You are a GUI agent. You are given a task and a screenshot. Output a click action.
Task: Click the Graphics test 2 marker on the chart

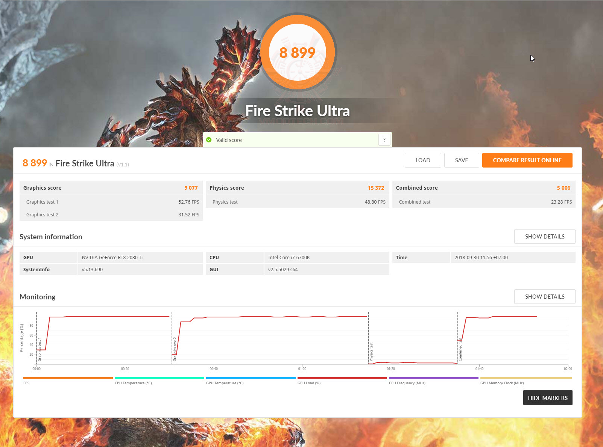[175, 349]
